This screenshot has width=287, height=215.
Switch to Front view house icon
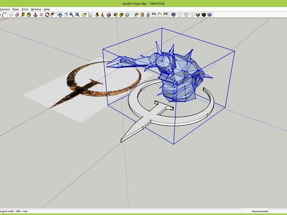[148, 15]
